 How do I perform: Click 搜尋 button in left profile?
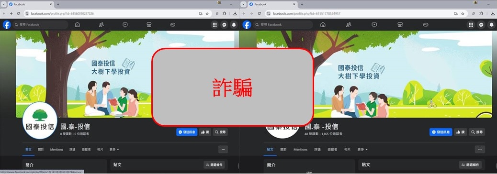[220, 132]
